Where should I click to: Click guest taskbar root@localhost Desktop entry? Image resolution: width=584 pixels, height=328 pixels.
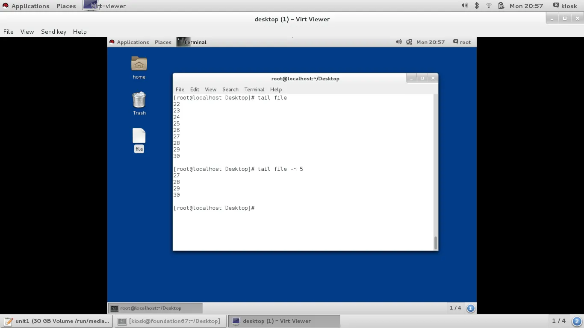[x=155, y=308]
